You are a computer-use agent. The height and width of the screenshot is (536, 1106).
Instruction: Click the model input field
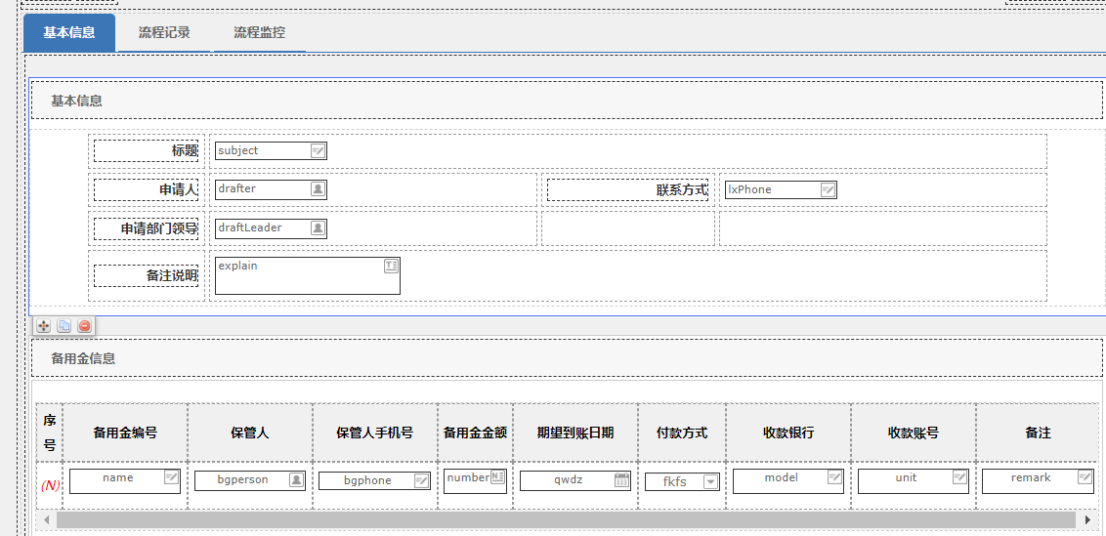(787, 481)
